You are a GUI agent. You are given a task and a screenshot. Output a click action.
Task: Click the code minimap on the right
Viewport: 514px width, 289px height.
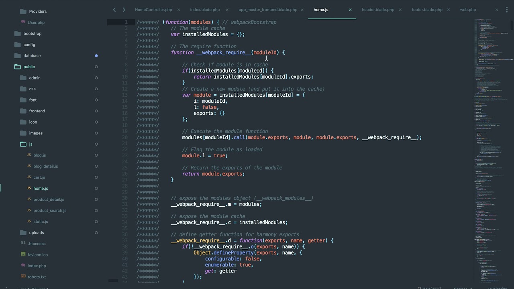pos(492,151)
